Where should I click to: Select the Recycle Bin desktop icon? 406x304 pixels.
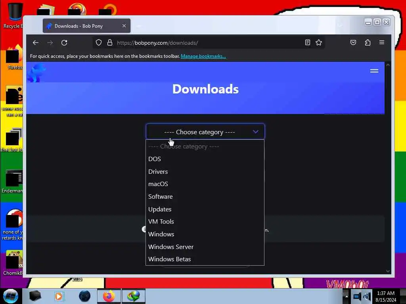click(x=13, y=15)
